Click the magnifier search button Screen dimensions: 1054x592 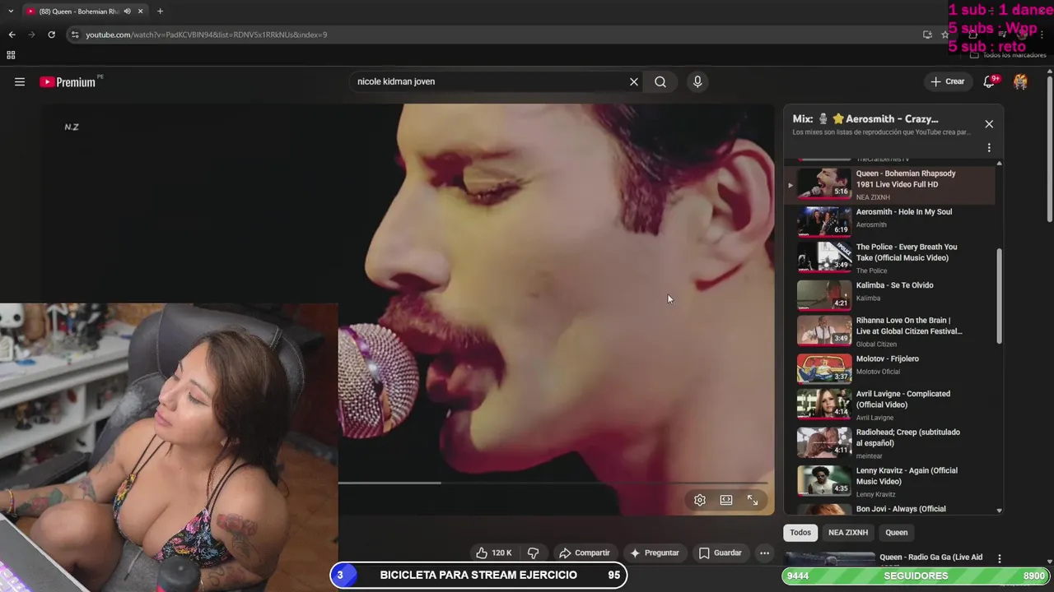coord(660,81)
